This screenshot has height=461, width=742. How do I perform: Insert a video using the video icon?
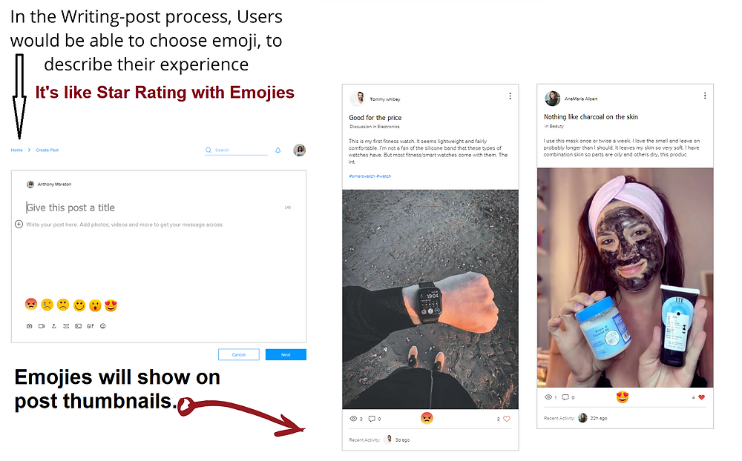click(42, 326)
